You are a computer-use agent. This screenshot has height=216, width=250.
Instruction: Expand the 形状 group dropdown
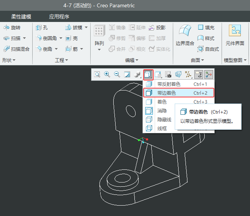9,60
